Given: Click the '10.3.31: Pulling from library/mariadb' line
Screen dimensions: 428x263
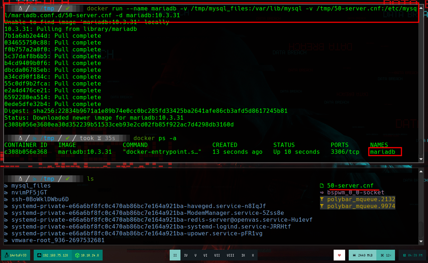Looking at the screenshot, I should (x=70, y=29).
